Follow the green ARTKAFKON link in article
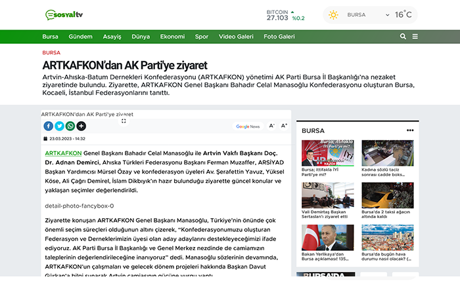 point(63,153)
